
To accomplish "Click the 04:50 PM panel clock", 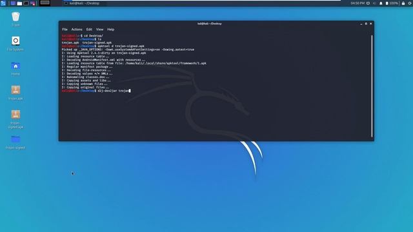I will 358,3.
